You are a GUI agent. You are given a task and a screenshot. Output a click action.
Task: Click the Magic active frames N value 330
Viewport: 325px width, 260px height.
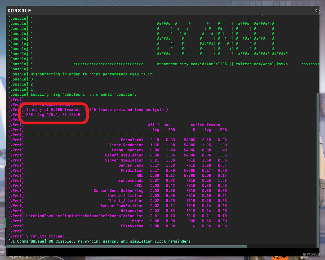click(192, 221)
